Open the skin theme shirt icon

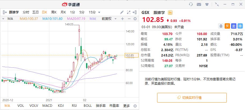coord(207,4)
